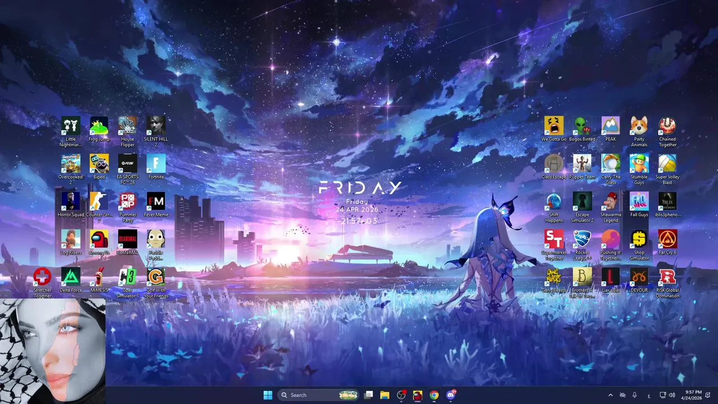Open File Explorer from the taskbar
The width and height of the screenshot is (718, 404).
click(385, 395)
